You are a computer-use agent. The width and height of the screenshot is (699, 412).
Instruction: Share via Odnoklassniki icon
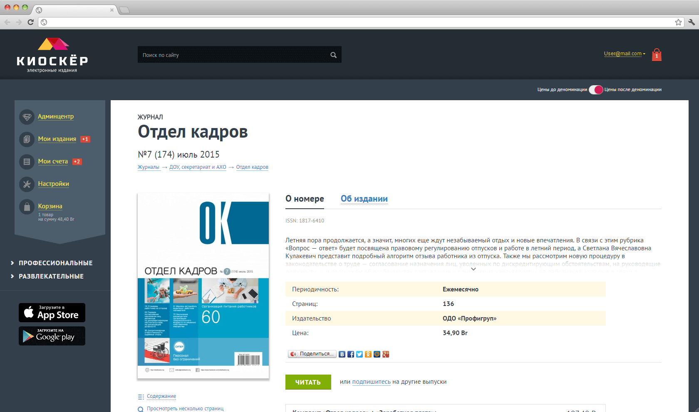368,354
